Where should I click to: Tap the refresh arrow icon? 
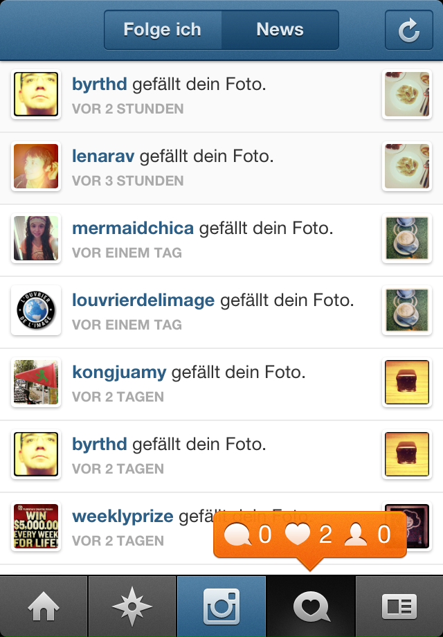tap(408, 30)
